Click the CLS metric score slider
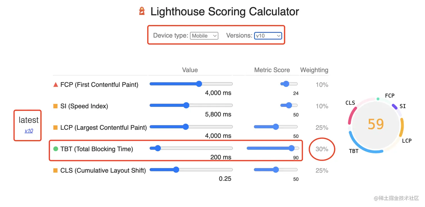Viewport: 425px width, 207px height. coord(276,170)
